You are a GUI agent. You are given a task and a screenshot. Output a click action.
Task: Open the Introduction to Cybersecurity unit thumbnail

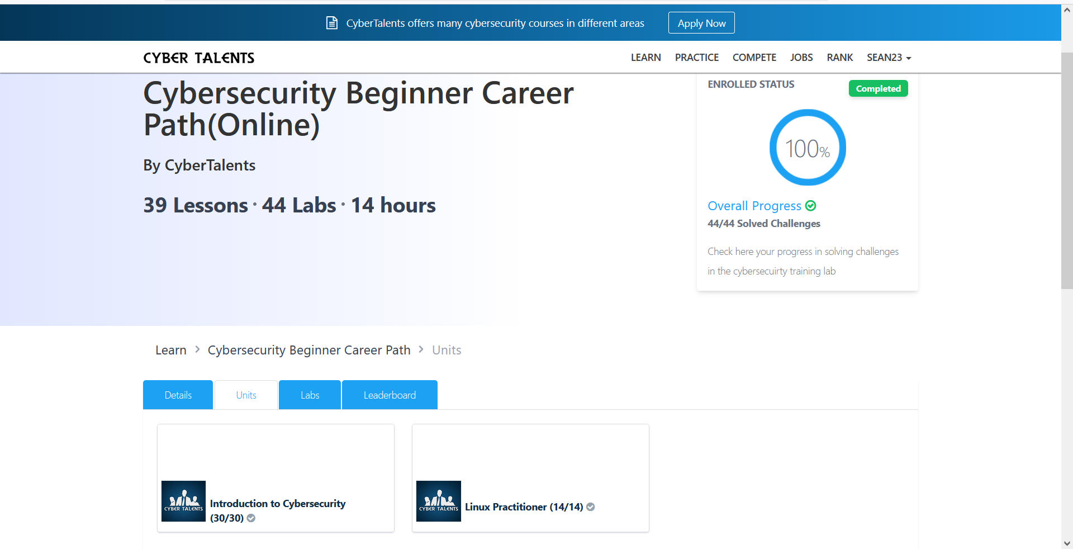[183, 501]
